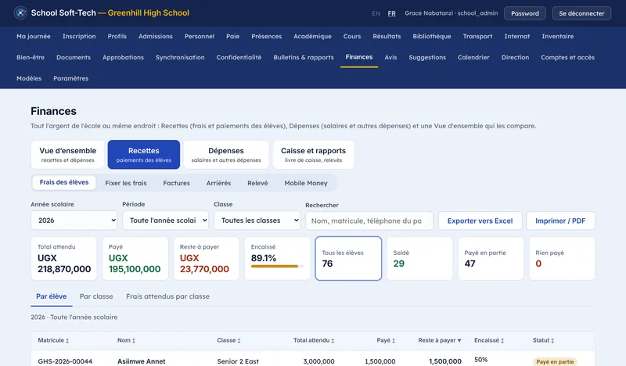Sort by Reste à payer descending arrow
Screen dimensions: 626x366
459,340
